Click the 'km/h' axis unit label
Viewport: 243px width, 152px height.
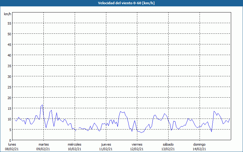[x=8, y=14]
